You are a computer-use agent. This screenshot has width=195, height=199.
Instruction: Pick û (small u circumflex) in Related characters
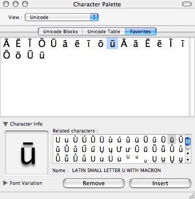[128, 140]
